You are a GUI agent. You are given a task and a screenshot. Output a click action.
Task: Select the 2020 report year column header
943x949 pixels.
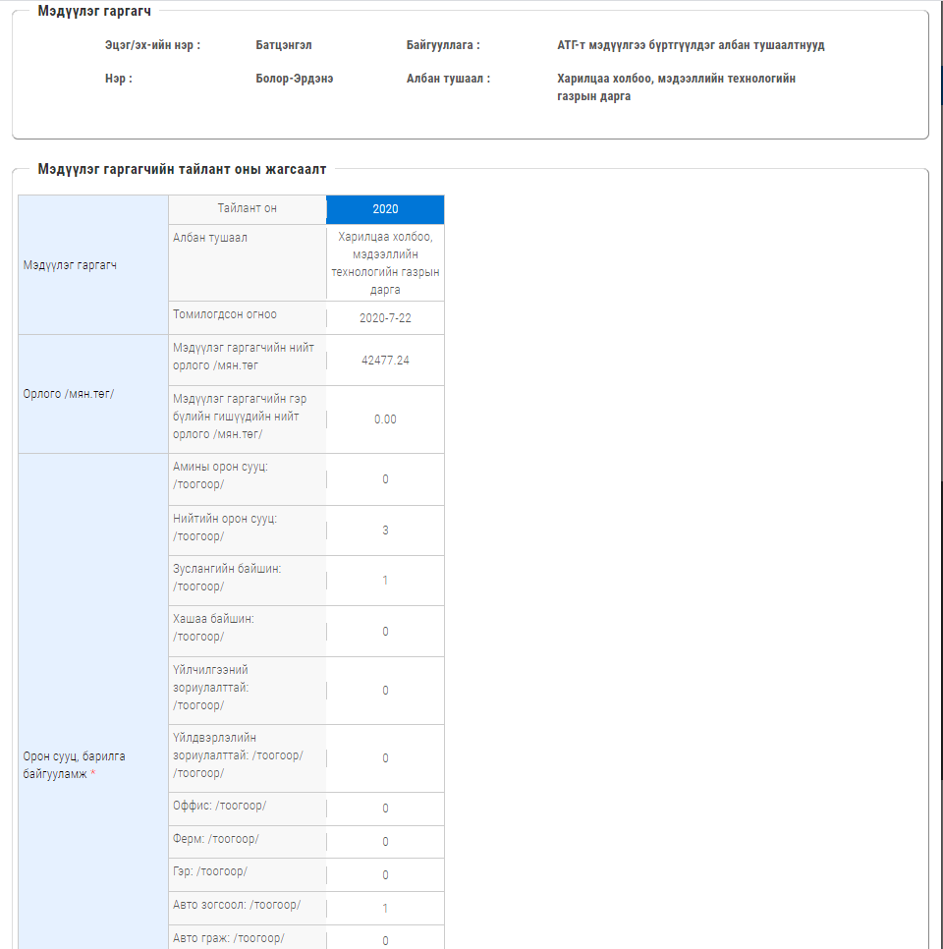[x=385, y=209]
